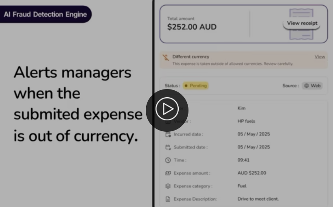Click the receipt thumbnail illustration
Screen dimensions: 333x207
pos(302,24)
